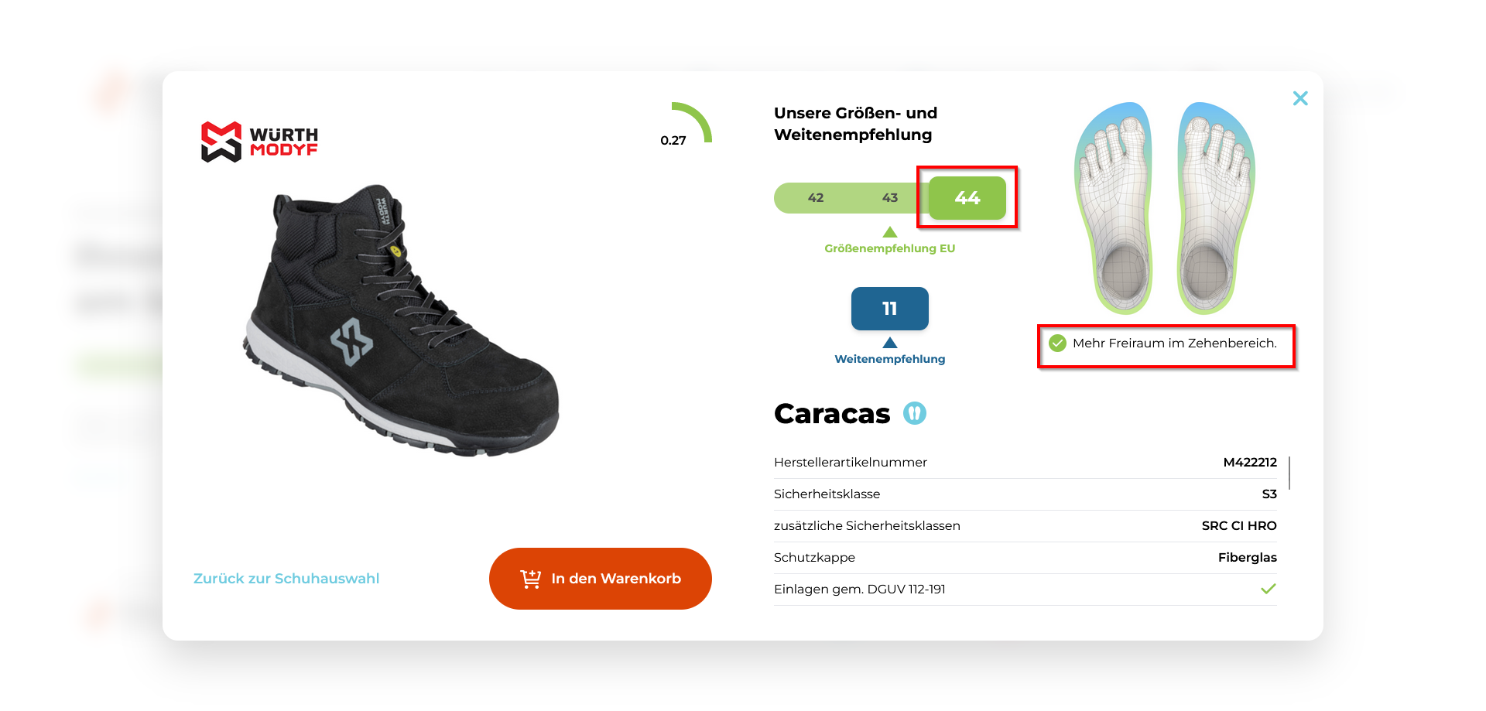
Task: Click the blue triangle above Weitenempfehlung
Action: (x=890, y=343)
